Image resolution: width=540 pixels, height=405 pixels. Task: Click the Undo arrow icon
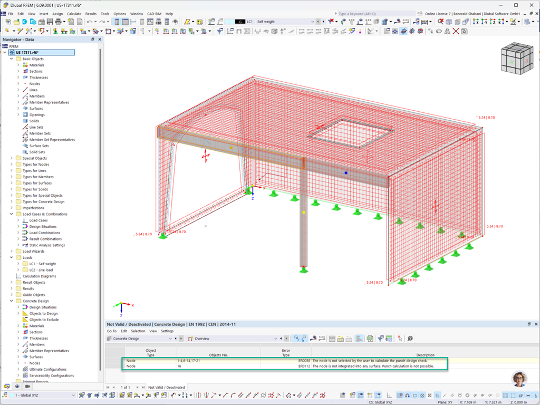[x=90, y=22]
